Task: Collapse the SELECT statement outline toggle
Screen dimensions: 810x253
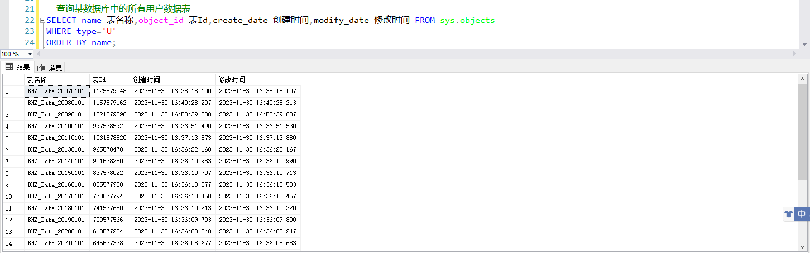Action: tap(42, 21)
